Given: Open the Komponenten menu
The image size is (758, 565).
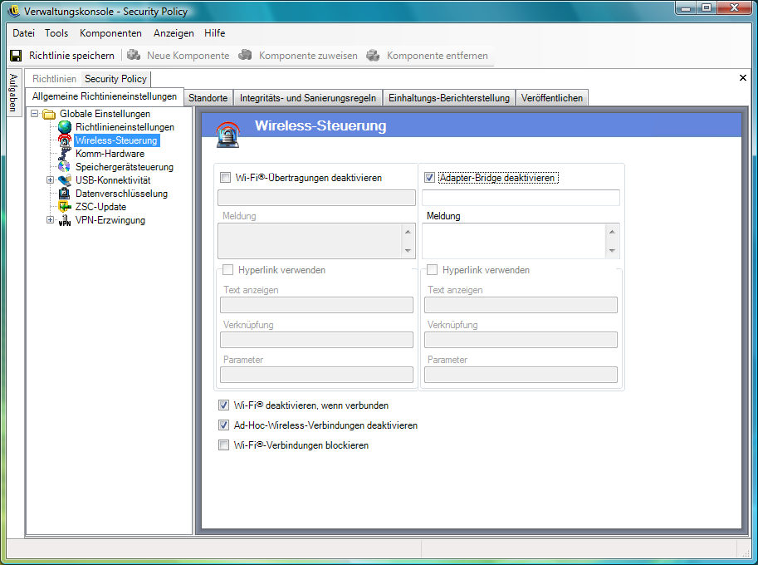Looking at the screenshot, I should (x=110, y=33).
